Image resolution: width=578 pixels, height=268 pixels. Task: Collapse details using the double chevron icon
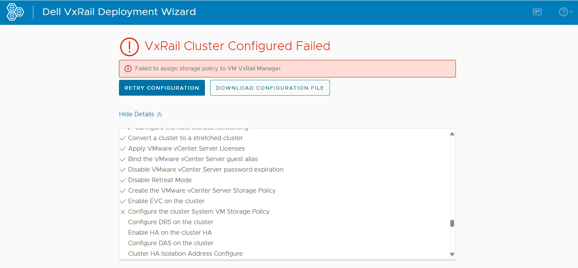[x=160, y=114]
